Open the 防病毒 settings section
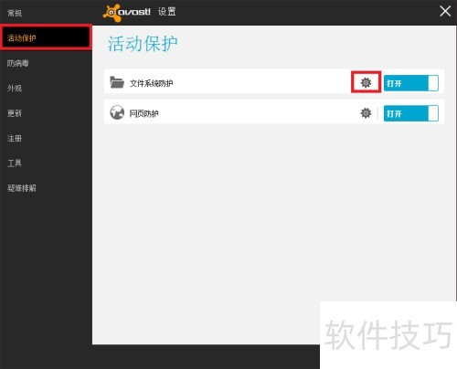 18,63
